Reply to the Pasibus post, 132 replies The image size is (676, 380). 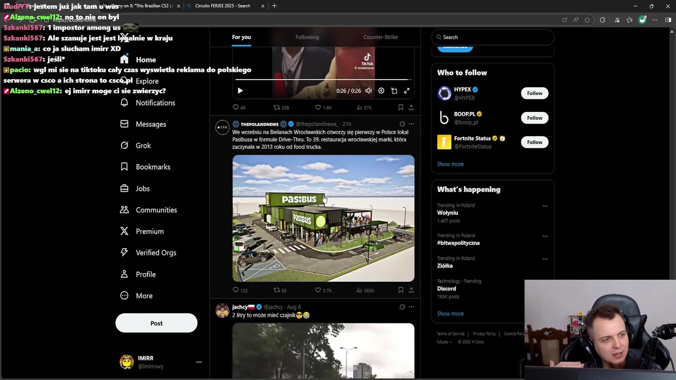[240, 290]
